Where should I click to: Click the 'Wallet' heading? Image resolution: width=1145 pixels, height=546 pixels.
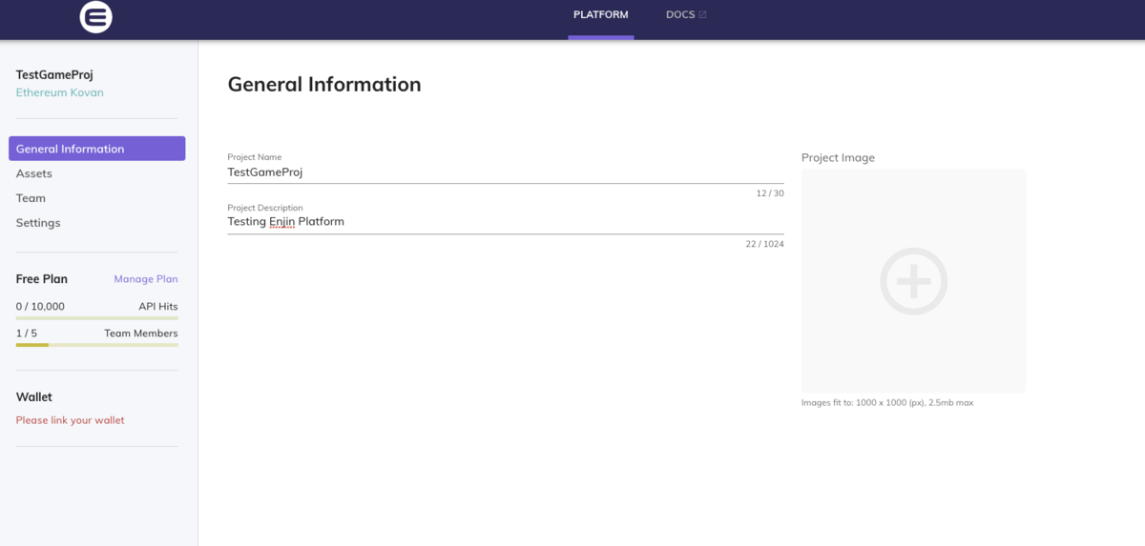34,397
